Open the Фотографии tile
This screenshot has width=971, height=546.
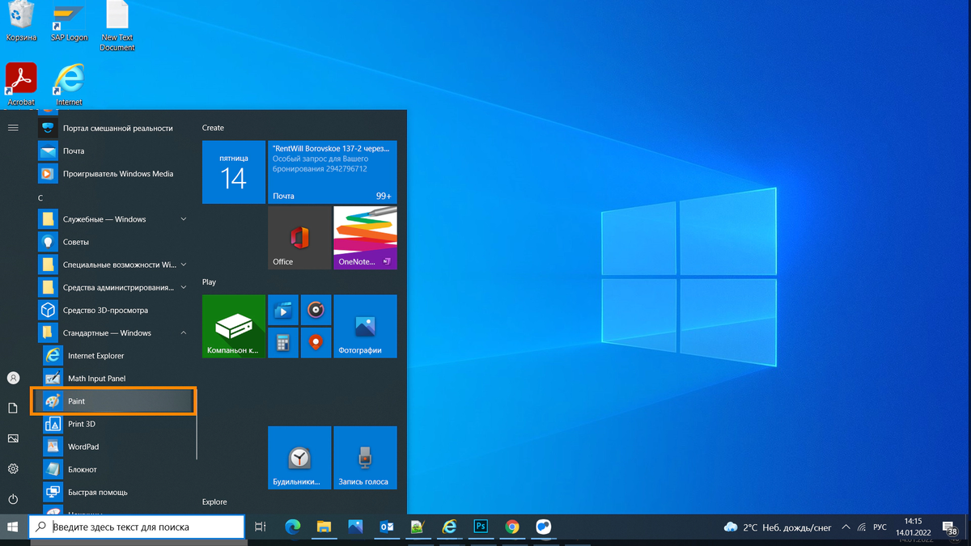coord(366,327)
